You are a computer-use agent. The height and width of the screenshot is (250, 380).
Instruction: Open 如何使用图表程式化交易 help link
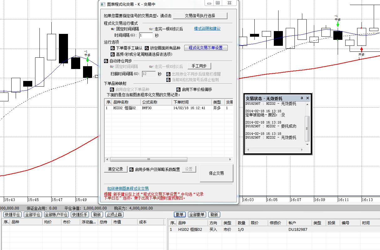pos(128,189)
